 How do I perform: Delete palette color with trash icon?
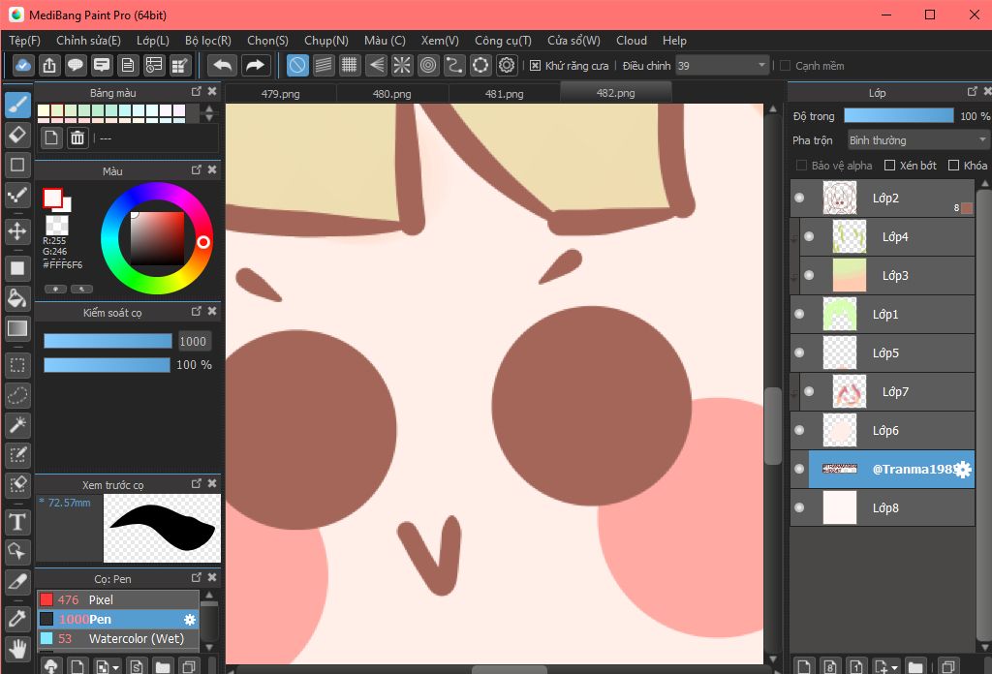coord(77,138)
